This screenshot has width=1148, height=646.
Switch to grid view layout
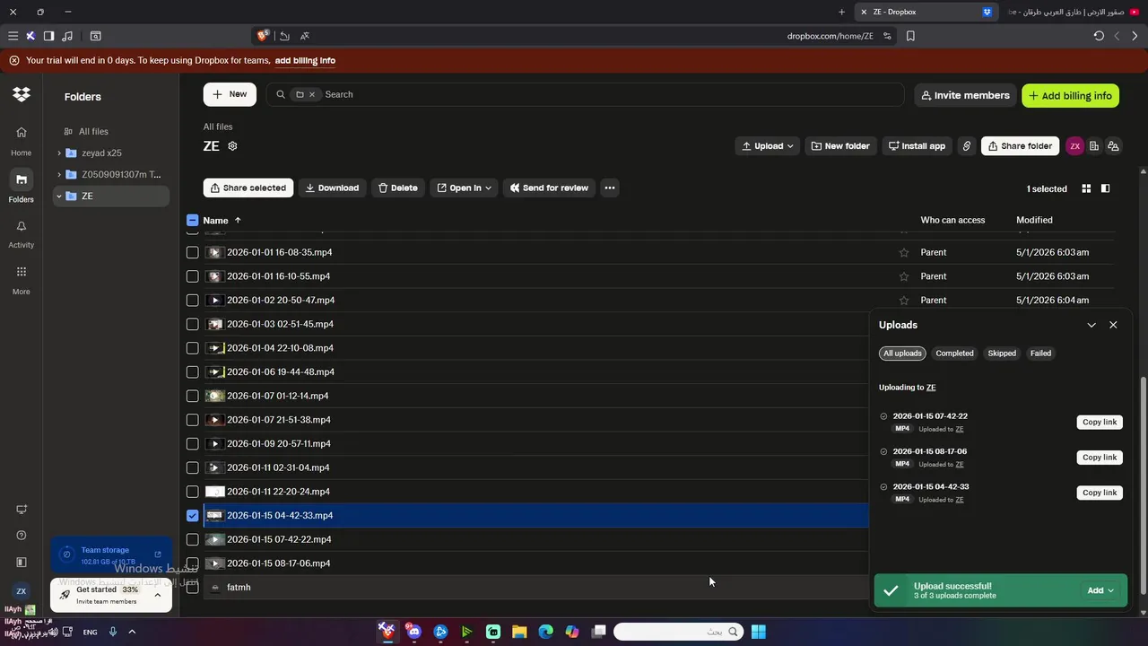tap(1086, 188)
